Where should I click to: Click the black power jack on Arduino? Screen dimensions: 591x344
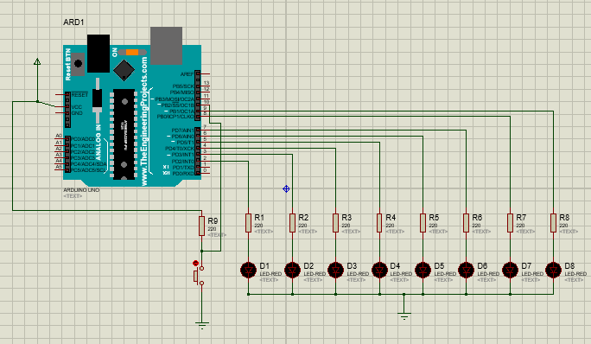point(98,54)
